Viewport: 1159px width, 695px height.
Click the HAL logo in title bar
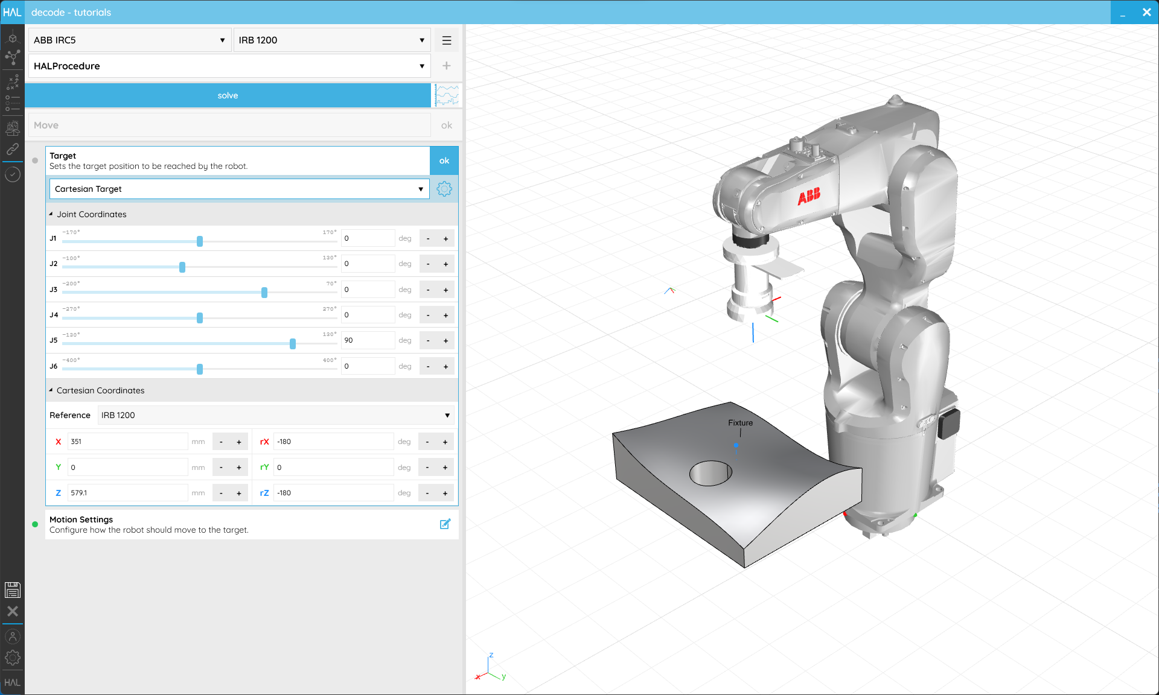pos(12,12)
